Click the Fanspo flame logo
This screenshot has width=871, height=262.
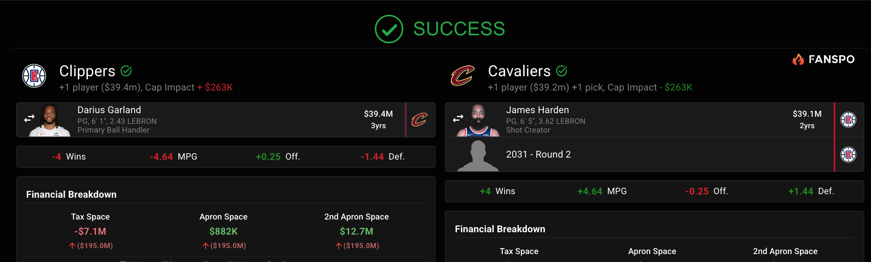tap(798, 60)
